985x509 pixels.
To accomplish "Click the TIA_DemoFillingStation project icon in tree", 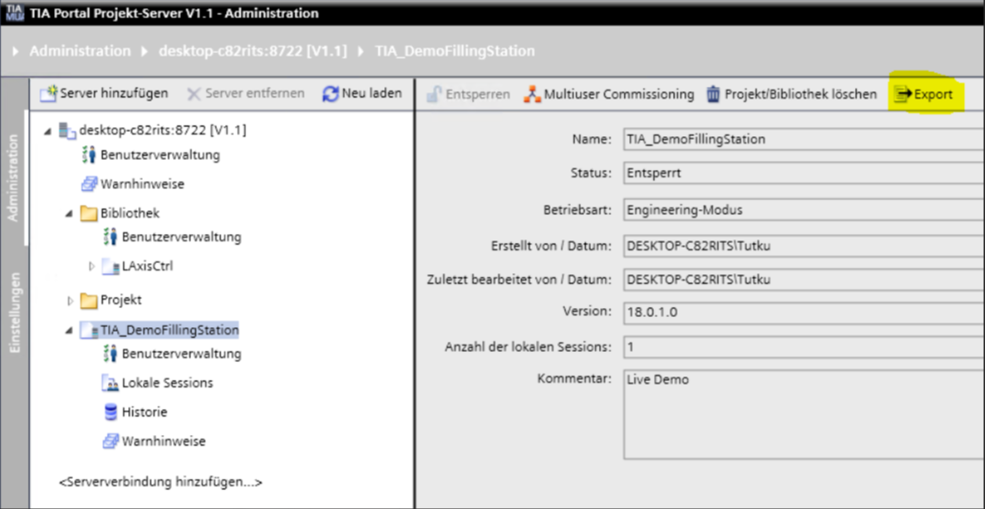I will coord(90,330).
